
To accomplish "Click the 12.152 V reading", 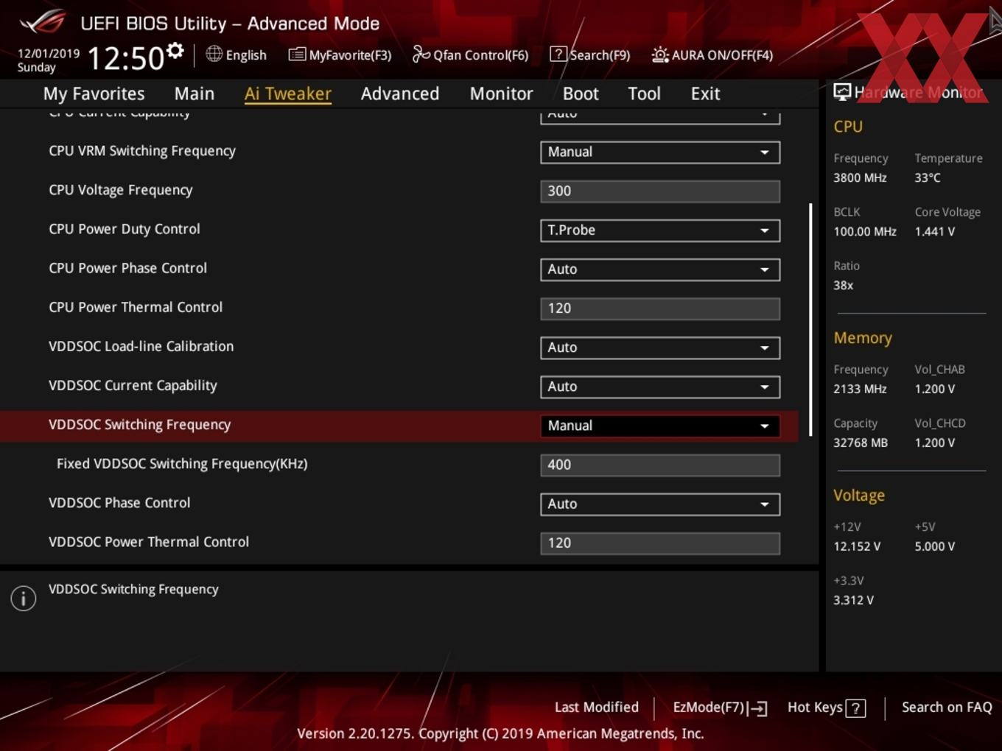I will (x=857, y=546).
